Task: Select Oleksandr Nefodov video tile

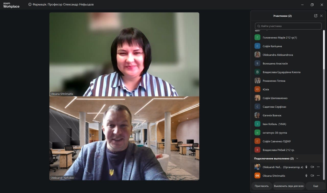Action: pyautogui.click(x=124, y=138)
